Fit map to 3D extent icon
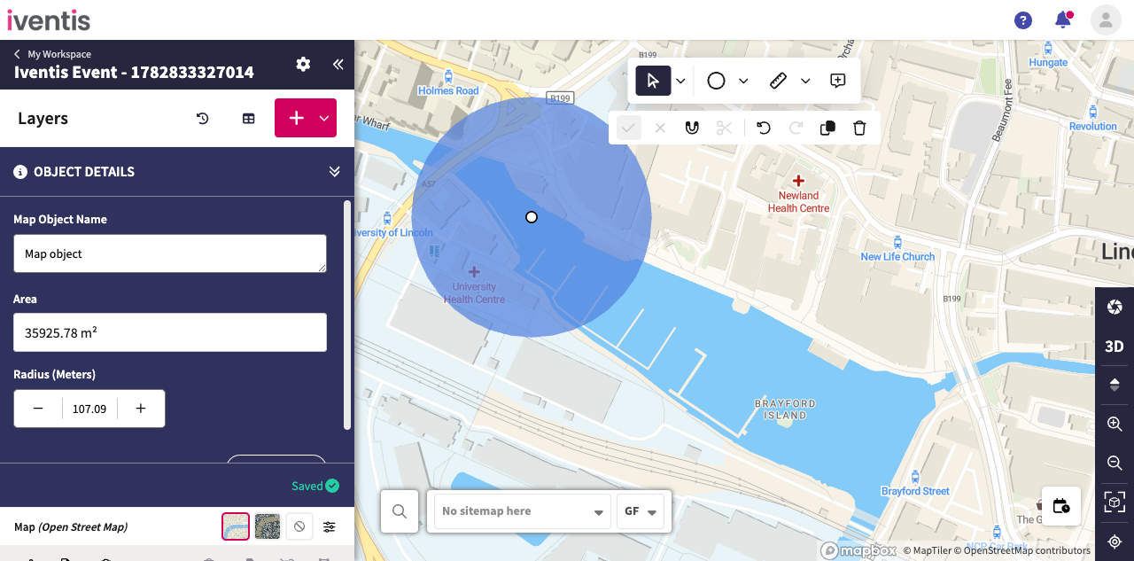Viewport: 1134px width, 561px height. point(1115,503)
